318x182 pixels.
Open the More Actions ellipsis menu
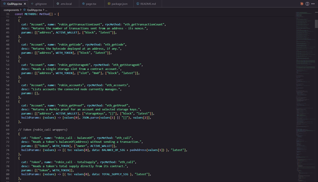click(313, 4)
